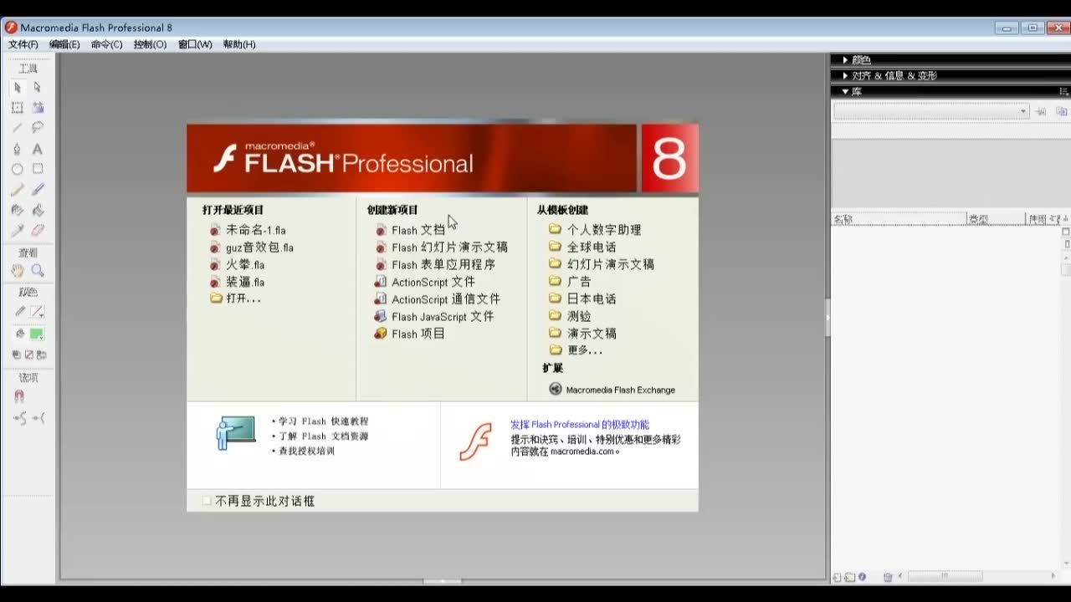Open the 帮助(H) menu
The image size is (1071, 602).
[239, 44]
